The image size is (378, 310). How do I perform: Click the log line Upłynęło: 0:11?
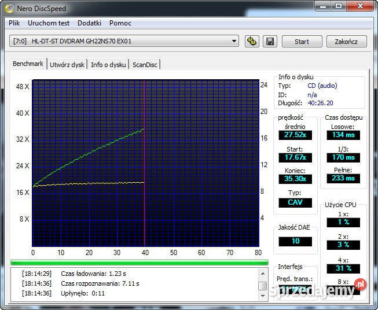tap(83, 293)
